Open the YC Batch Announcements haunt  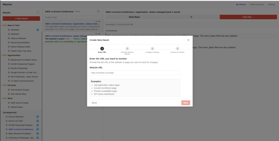click(22, 81)
